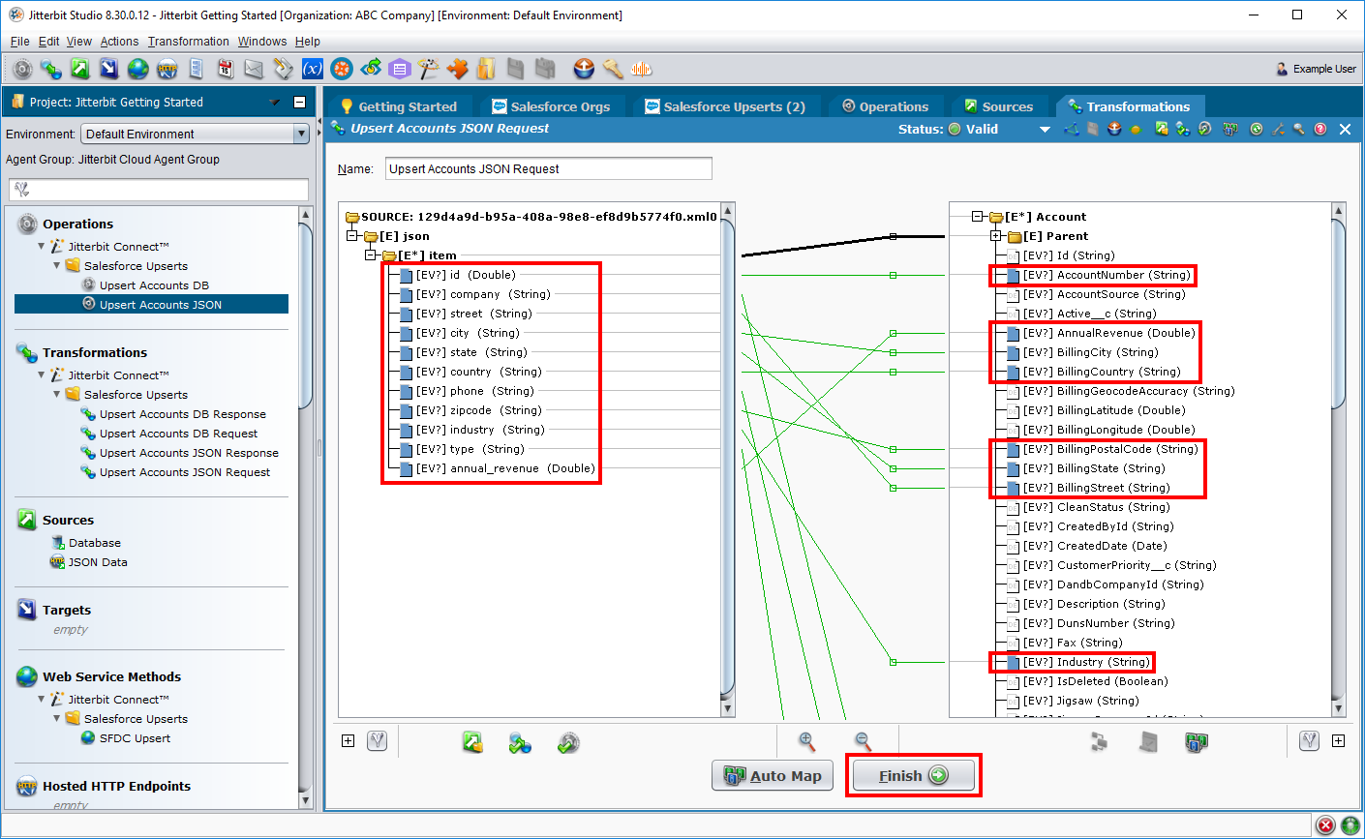Screen dimensions: 1365x839
Task: Click the transformation Name input field
Action: [x=548, y=168]
